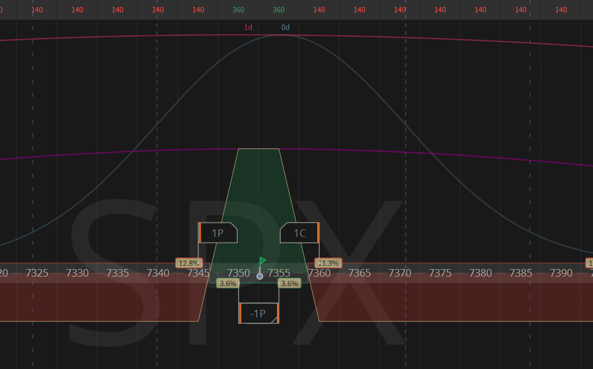Click the red 140 value above strike 7390
Image resolution: width=593 pixels, height=369 pixels.
(x=561, y=10)
